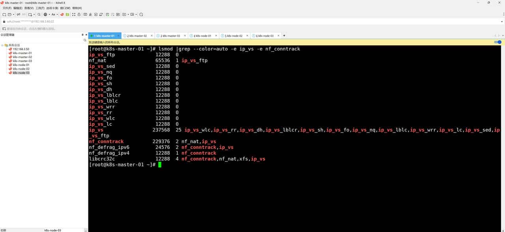Viewport: 505px width, 232px height.
Task: Switch to the k8s-node-02 session tab
Action: (234, 36)
